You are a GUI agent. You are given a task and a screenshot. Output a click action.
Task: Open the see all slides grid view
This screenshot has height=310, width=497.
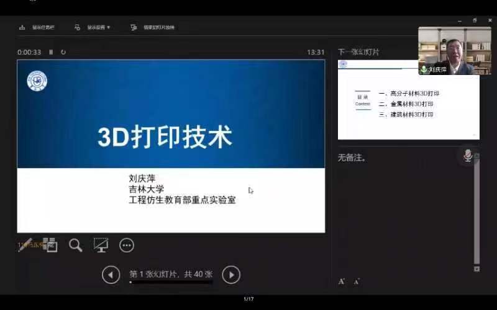(x=50, y=245)
